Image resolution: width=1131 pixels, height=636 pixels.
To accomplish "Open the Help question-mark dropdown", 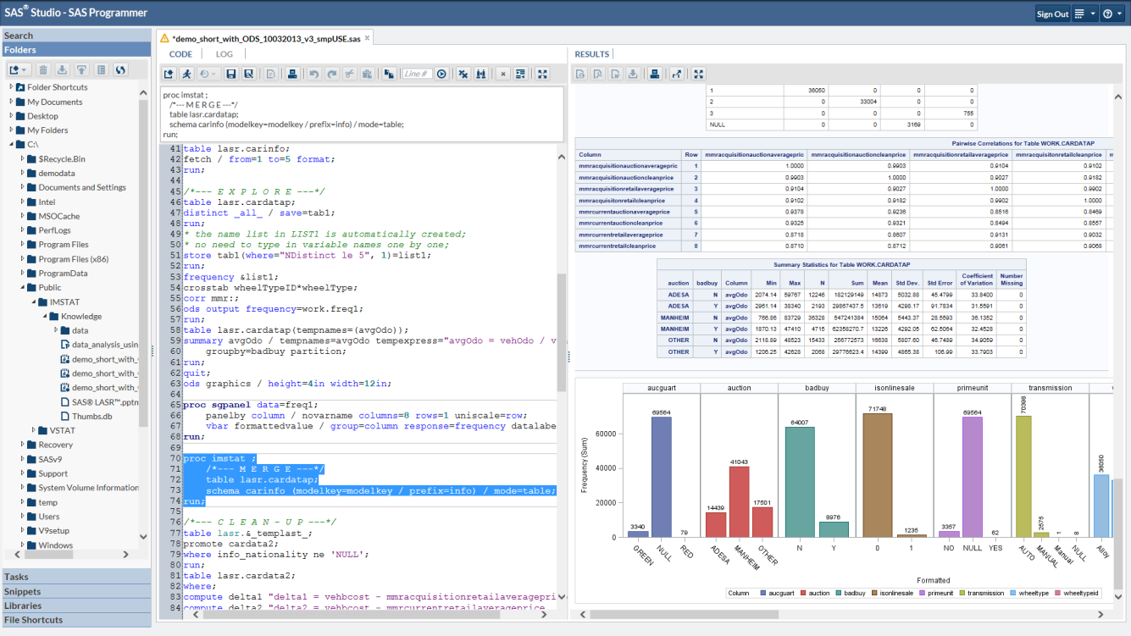I will pyautogui.click(x=1112, y=14).
